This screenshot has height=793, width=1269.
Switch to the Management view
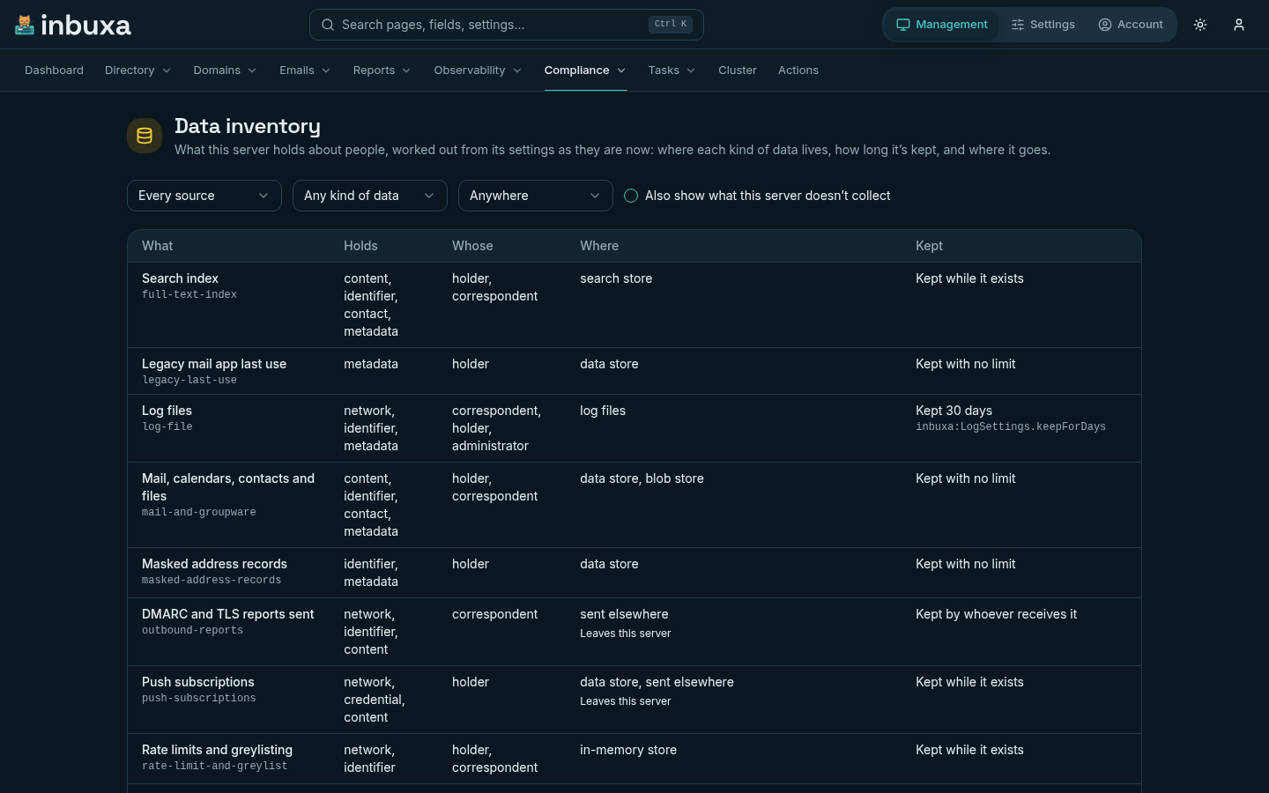pyautogui.click(x=942, y=25)
